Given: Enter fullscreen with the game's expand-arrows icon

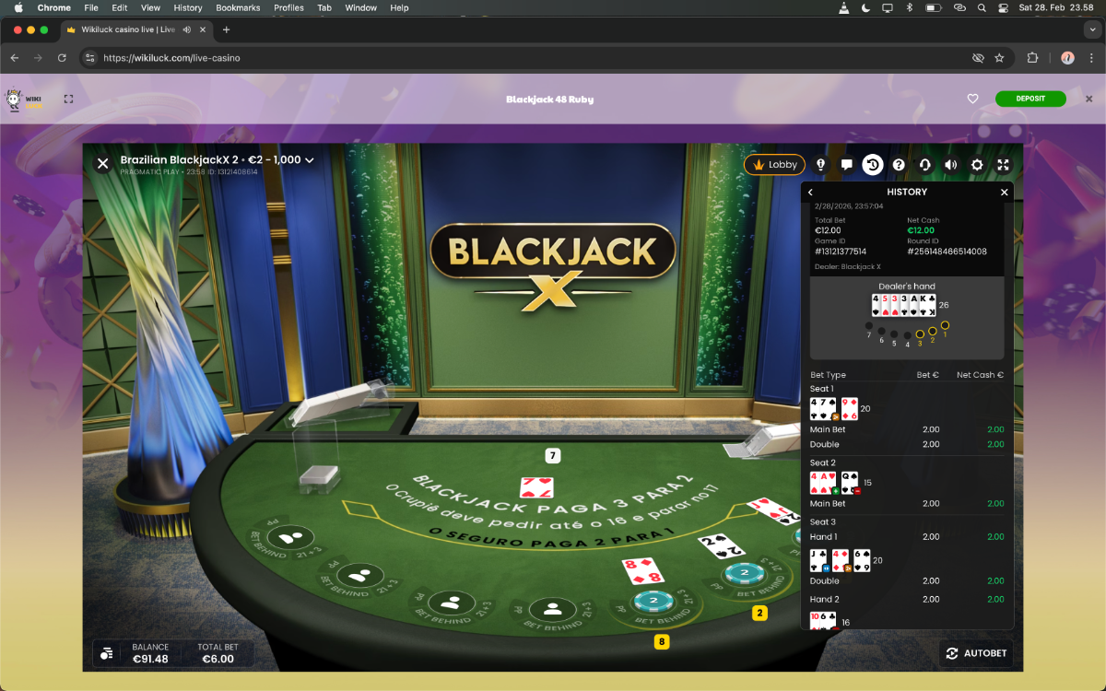Looking at the screenshot, I should click(1003, 165).
